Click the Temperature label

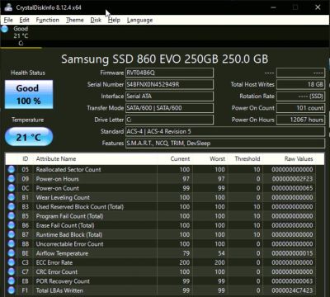[x=28, y=120]
